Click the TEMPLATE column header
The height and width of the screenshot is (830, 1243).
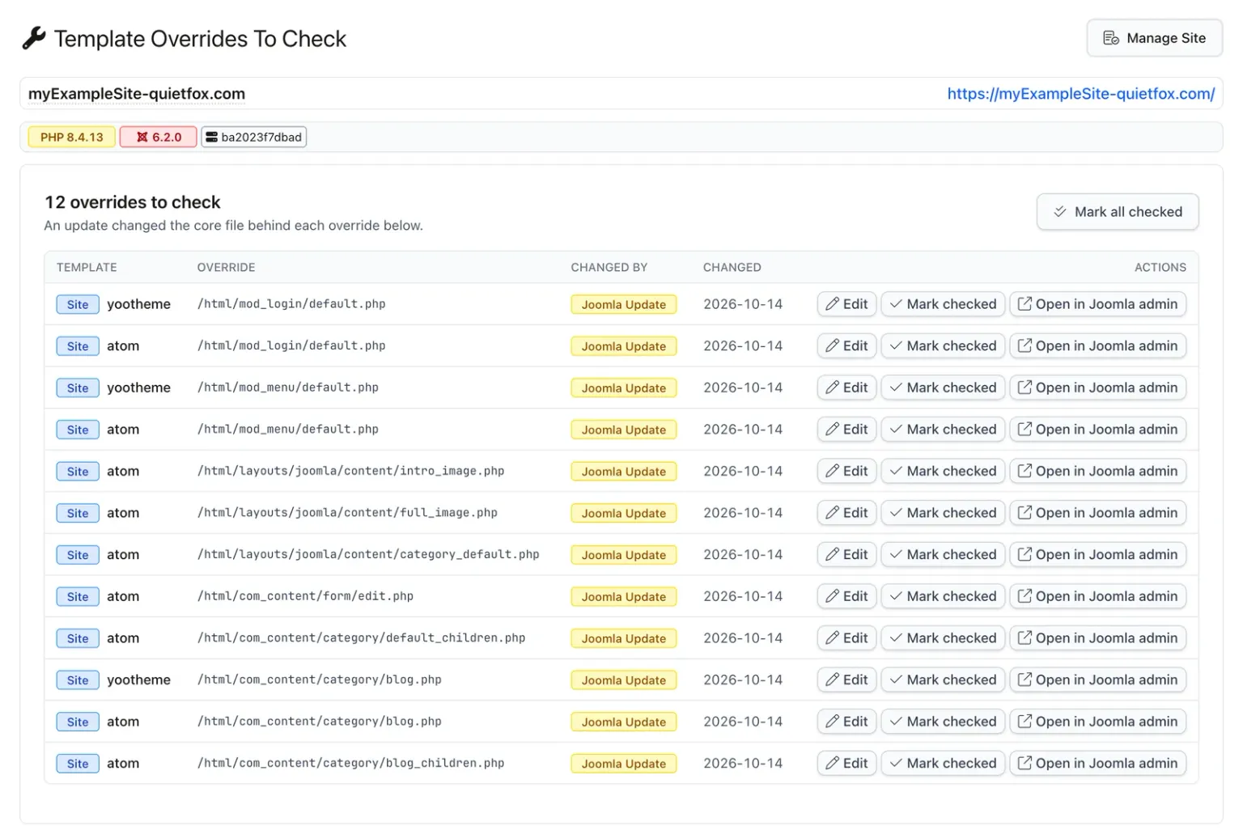click(87, 268)
